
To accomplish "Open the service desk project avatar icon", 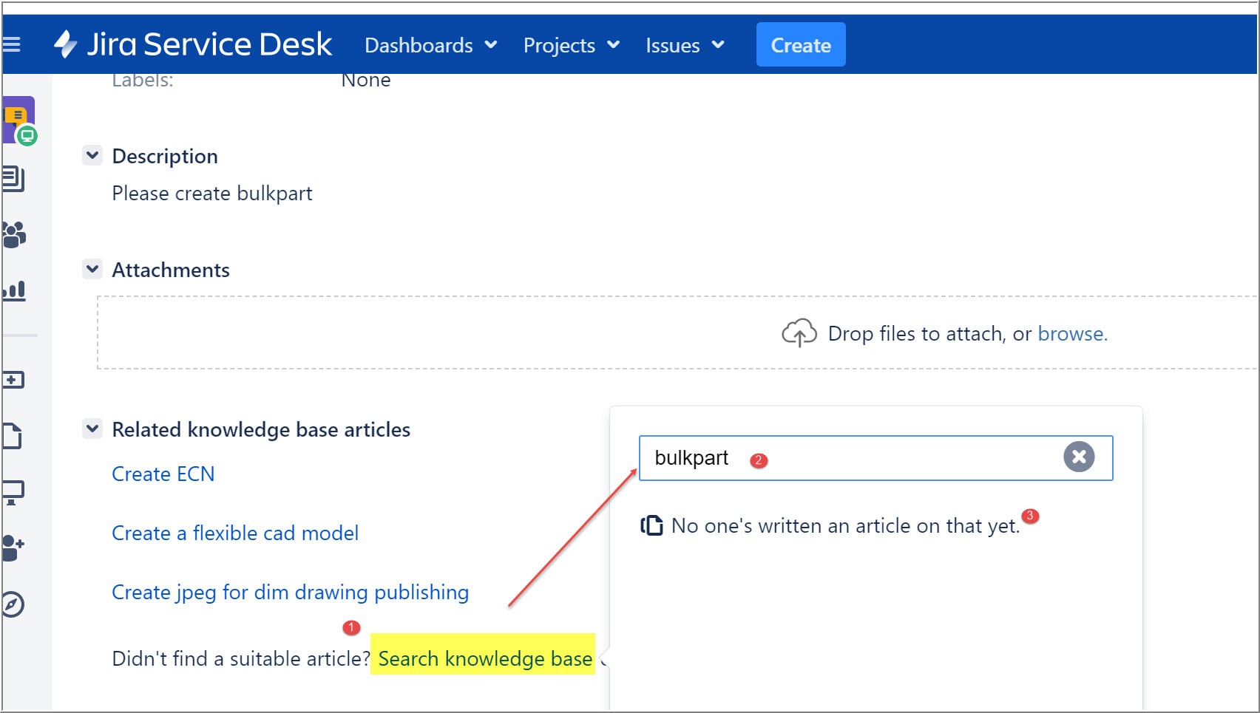I will point(19,120).
